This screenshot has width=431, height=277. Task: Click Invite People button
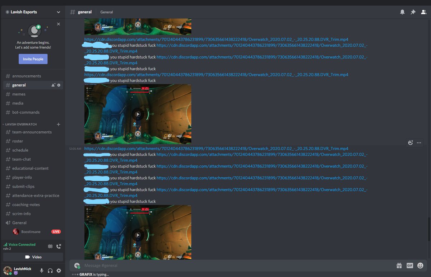point(33,59)
